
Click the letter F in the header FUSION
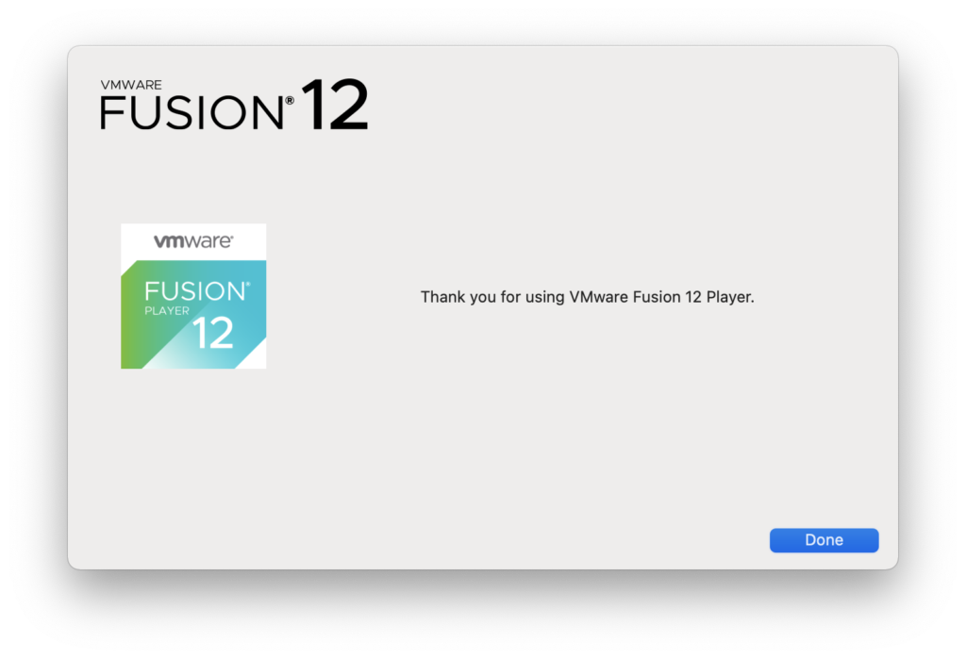111,113
